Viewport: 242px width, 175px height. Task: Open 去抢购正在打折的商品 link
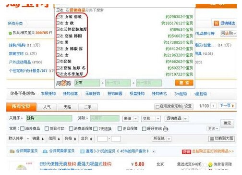pyautogui.click(x=213, y=151)
